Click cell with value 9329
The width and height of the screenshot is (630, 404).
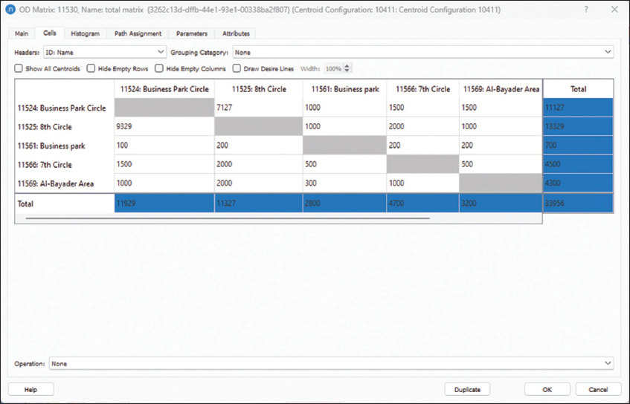coord(164,126)
